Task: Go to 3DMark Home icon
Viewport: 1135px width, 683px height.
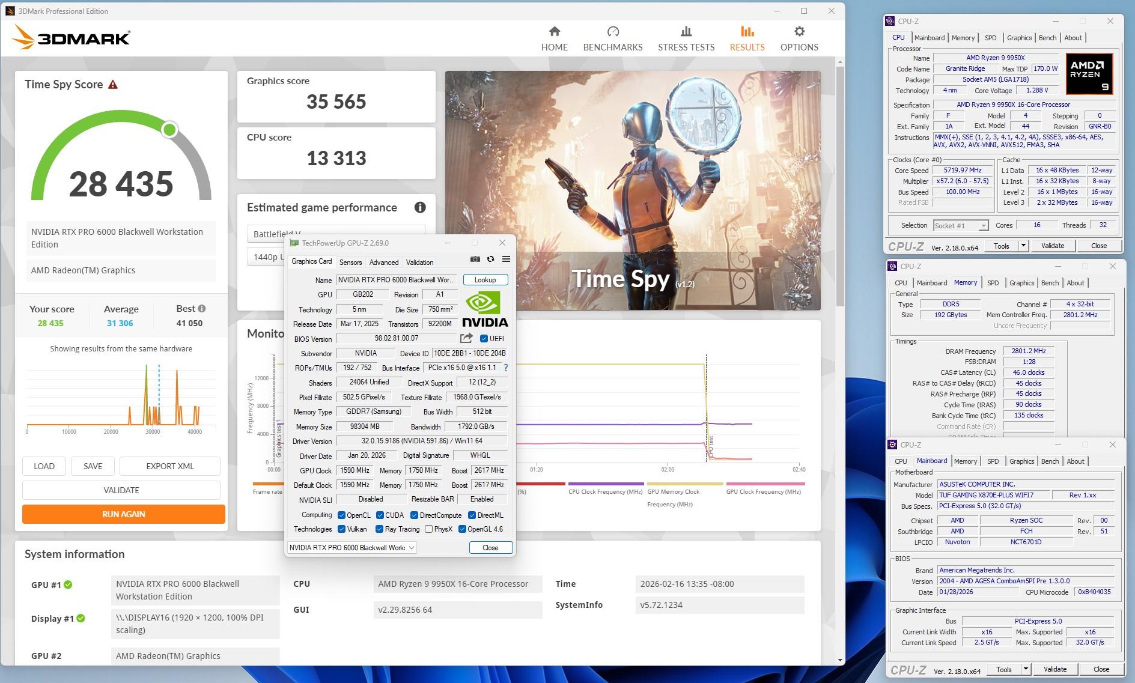Action: point(554,32)
